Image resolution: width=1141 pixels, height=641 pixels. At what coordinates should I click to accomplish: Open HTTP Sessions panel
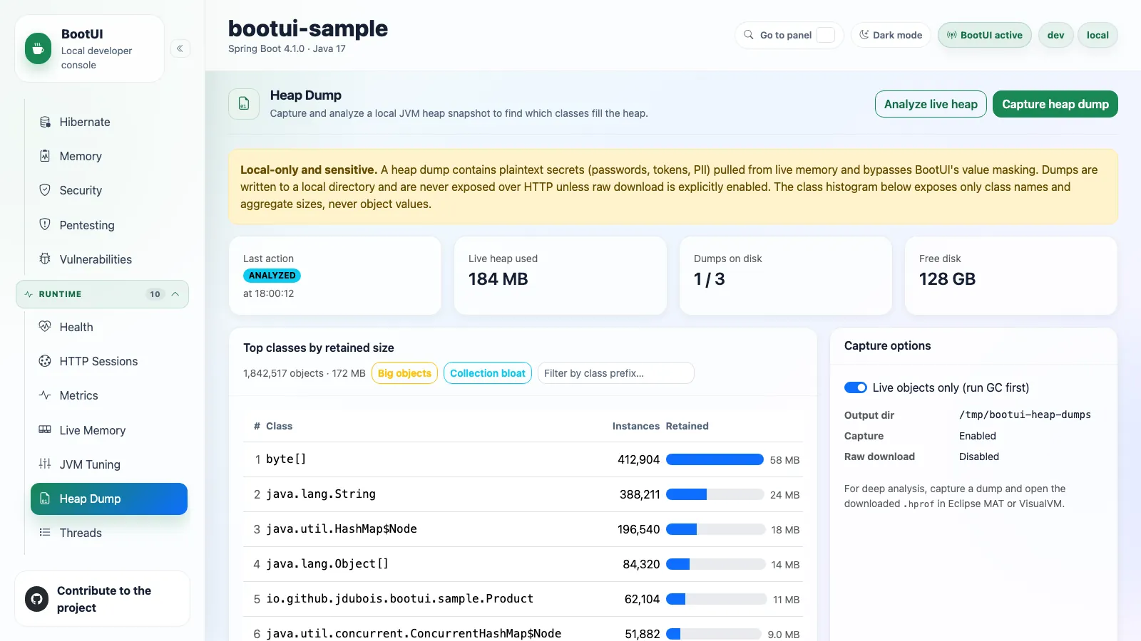coord(109,361)
